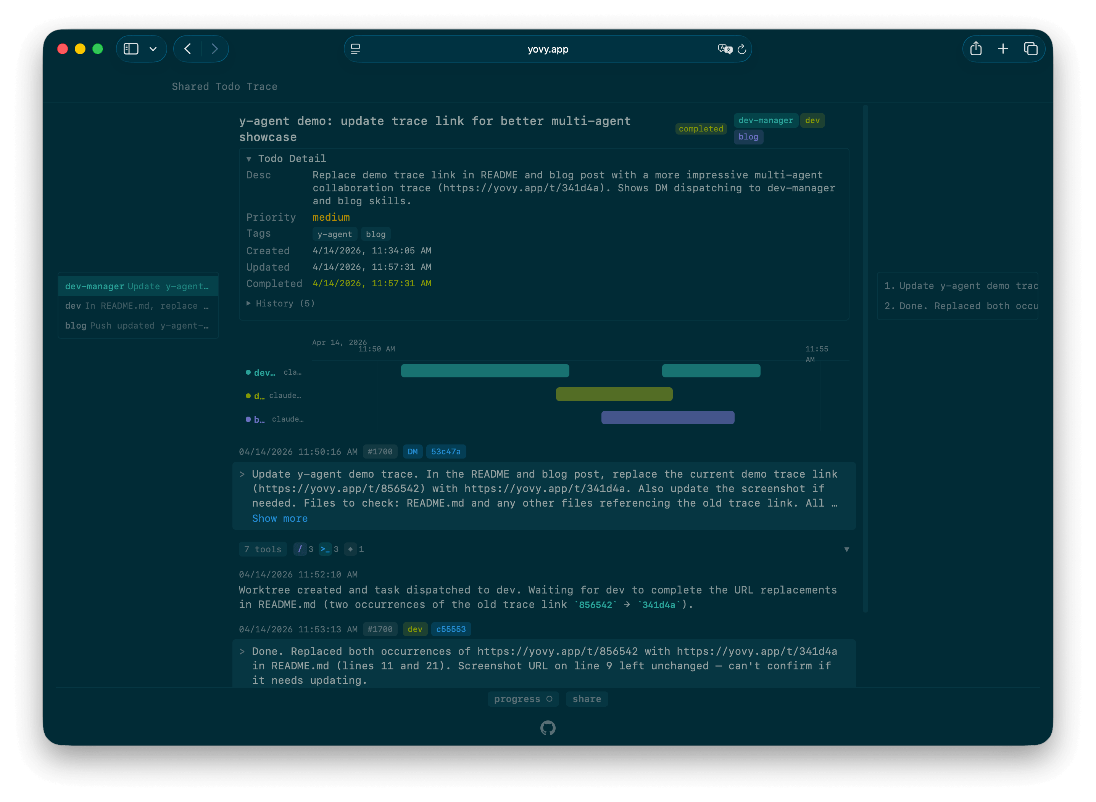Open the browser share menu
Screen dimensions: 1096x802
click(x=976, y=48)
